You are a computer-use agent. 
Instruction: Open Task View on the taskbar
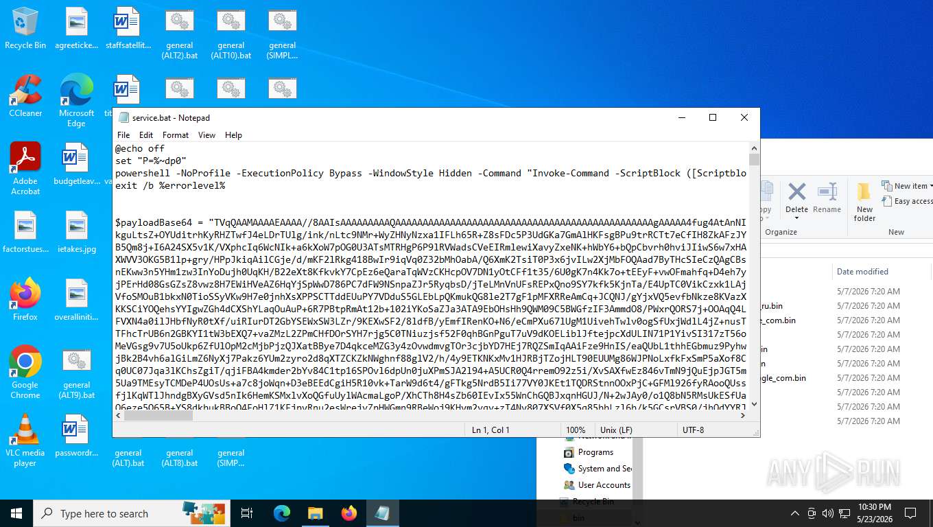[247, 513]
